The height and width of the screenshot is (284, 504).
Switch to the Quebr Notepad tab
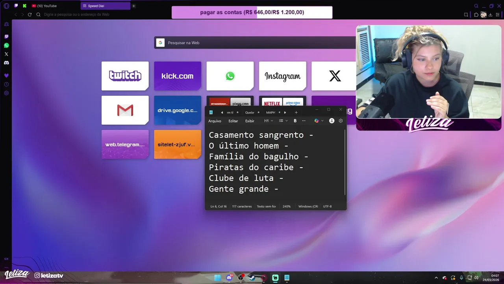[x=250, y=112]
